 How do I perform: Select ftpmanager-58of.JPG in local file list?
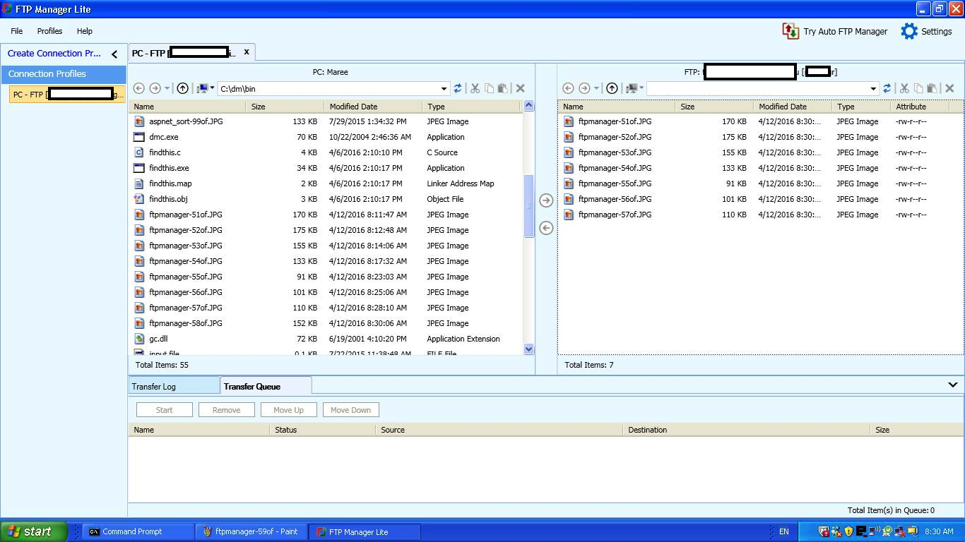tap(185, 323)
